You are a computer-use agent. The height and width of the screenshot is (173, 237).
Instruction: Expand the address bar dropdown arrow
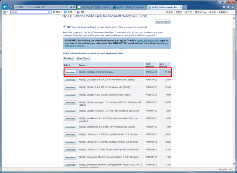(69, 7)
